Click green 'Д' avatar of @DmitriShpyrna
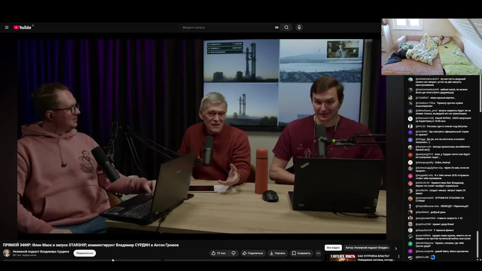482x271 pixels. (410, 244)
